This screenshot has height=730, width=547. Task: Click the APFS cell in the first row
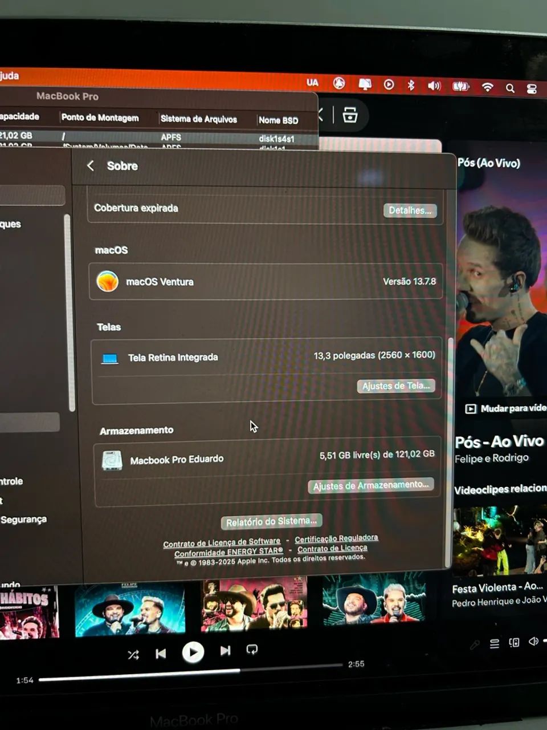[171, 137]
